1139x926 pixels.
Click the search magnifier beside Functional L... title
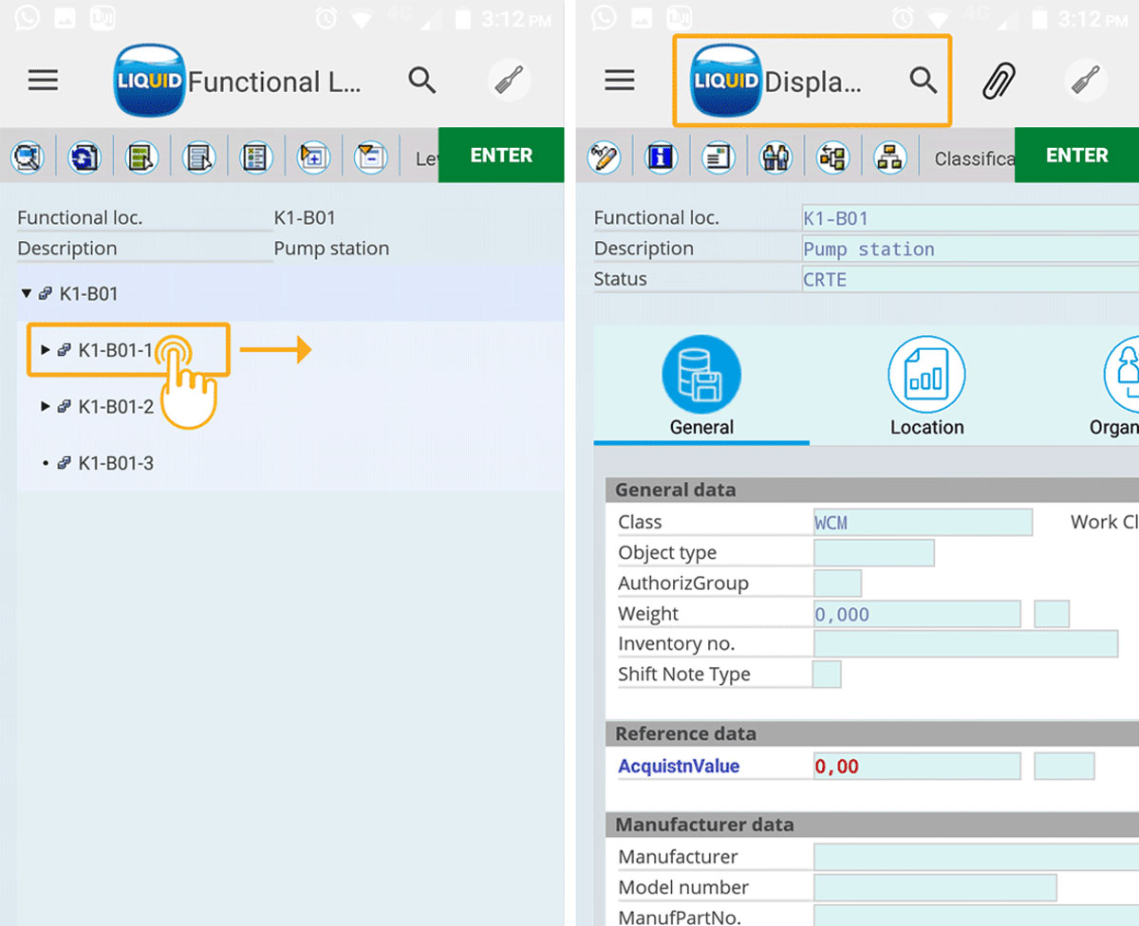422,82
